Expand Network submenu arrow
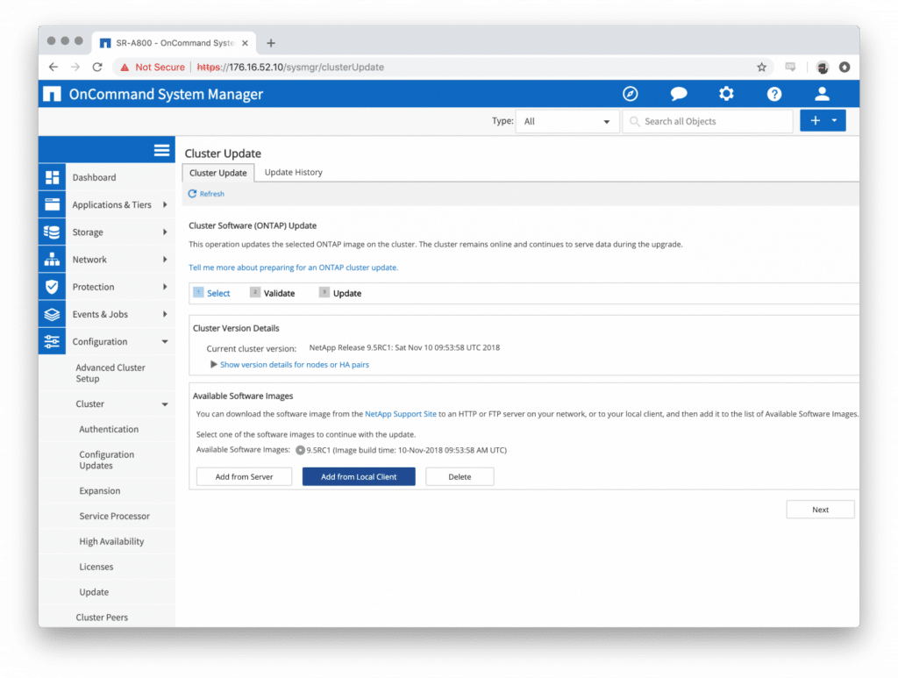Viewport: 898px width, 678px height. [x=165, y=260]
